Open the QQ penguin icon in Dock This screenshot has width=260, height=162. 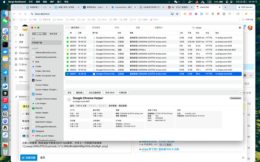click(5, 128)
